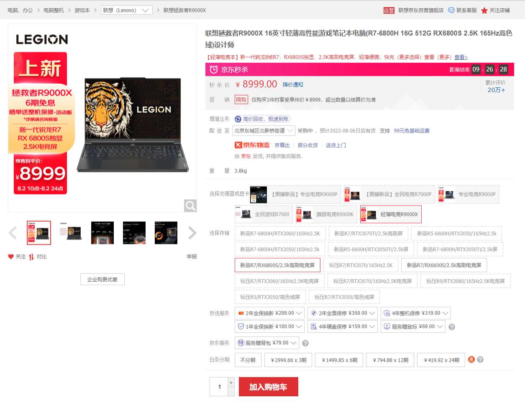Image resolution: width=525 pixels, height=403 pixels.
Task: Click the quantity input field
Action: pos(219,387)
